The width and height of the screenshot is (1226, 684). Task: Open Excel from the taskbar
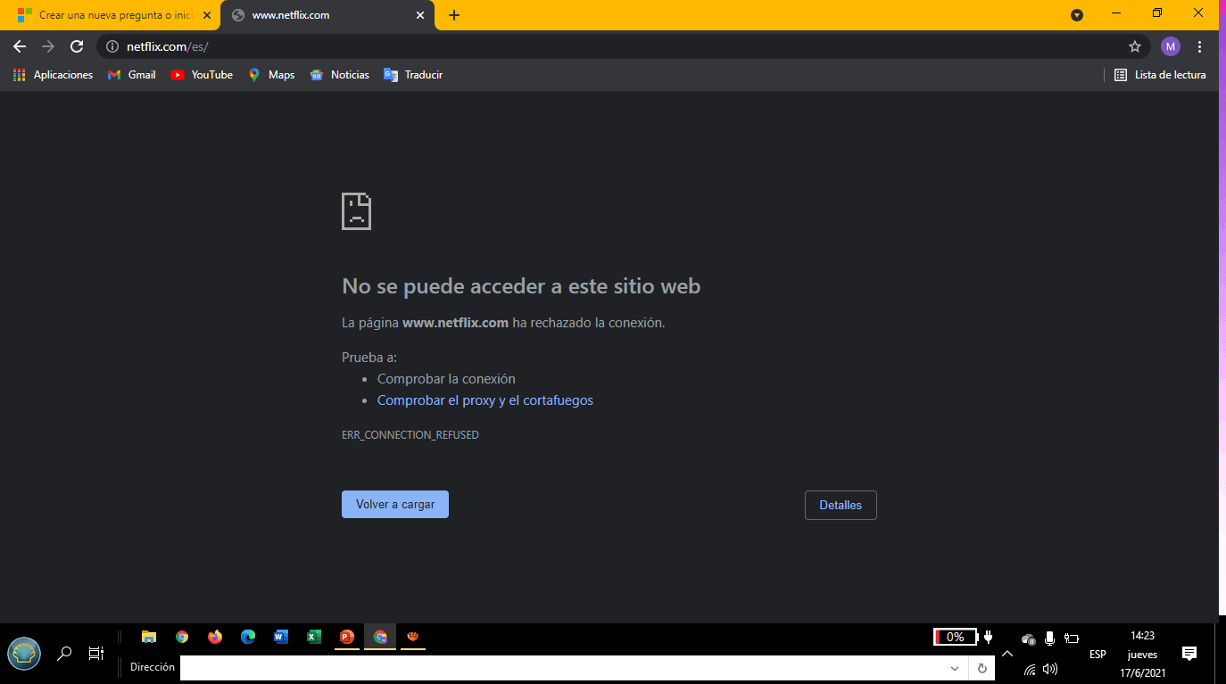(x=314, y=637)
